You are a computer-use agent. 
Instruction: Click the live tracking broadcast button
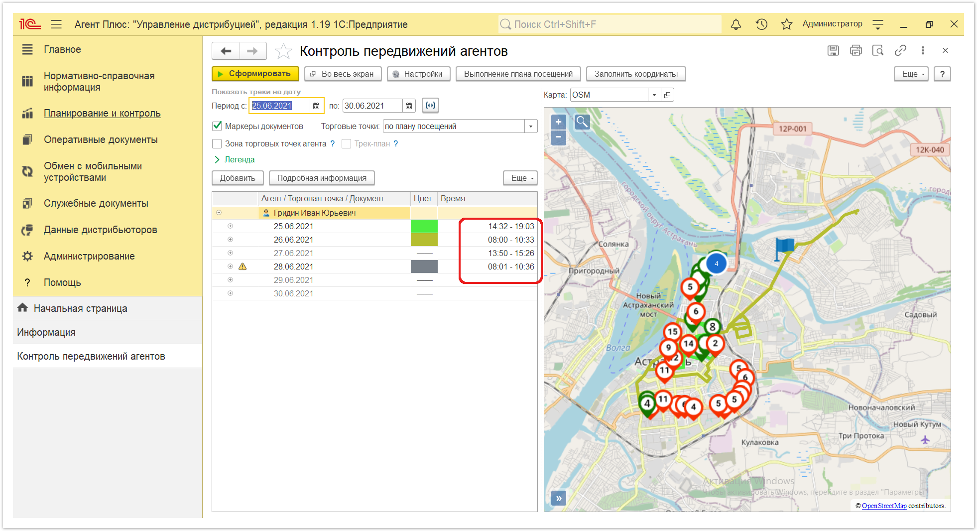click(430, 105)
